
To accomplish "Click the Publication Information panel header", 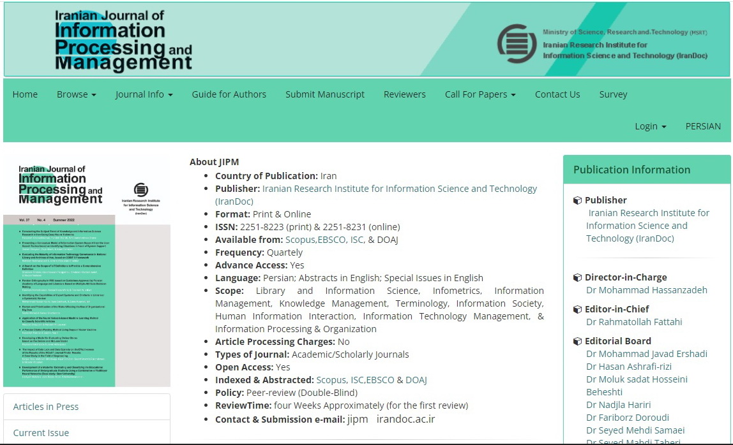I will (x=647, y=170).
